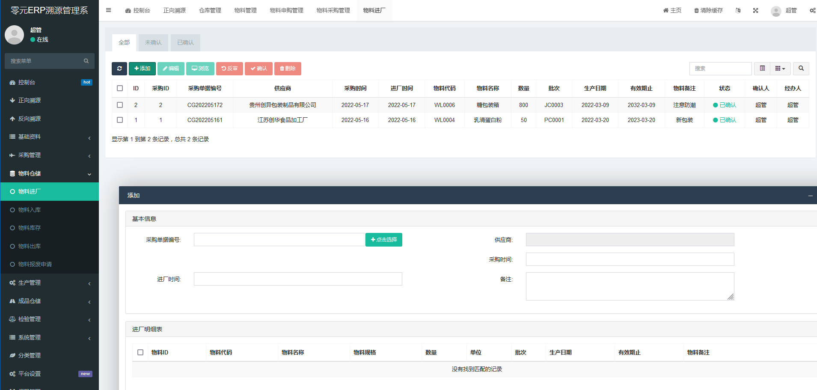Open 物料入库 in the sidebar
The height and width of the screenshot is (390, 817).
click(30, 210)
